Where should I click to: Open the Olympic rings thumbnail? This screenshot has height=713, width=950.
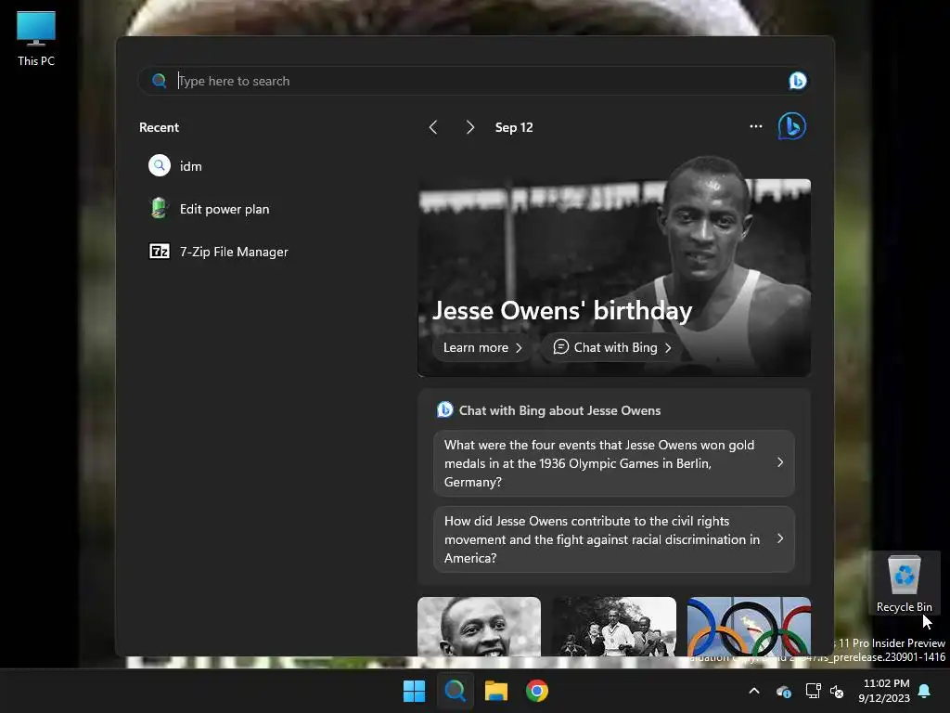(x=749, y=627)
